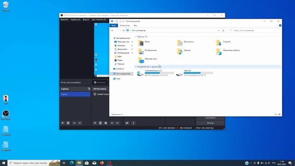Click the Explorer search field
This screenshot has width=295, height=166.
click(254, 30)
